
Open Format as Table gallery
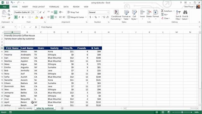[126, 15]
